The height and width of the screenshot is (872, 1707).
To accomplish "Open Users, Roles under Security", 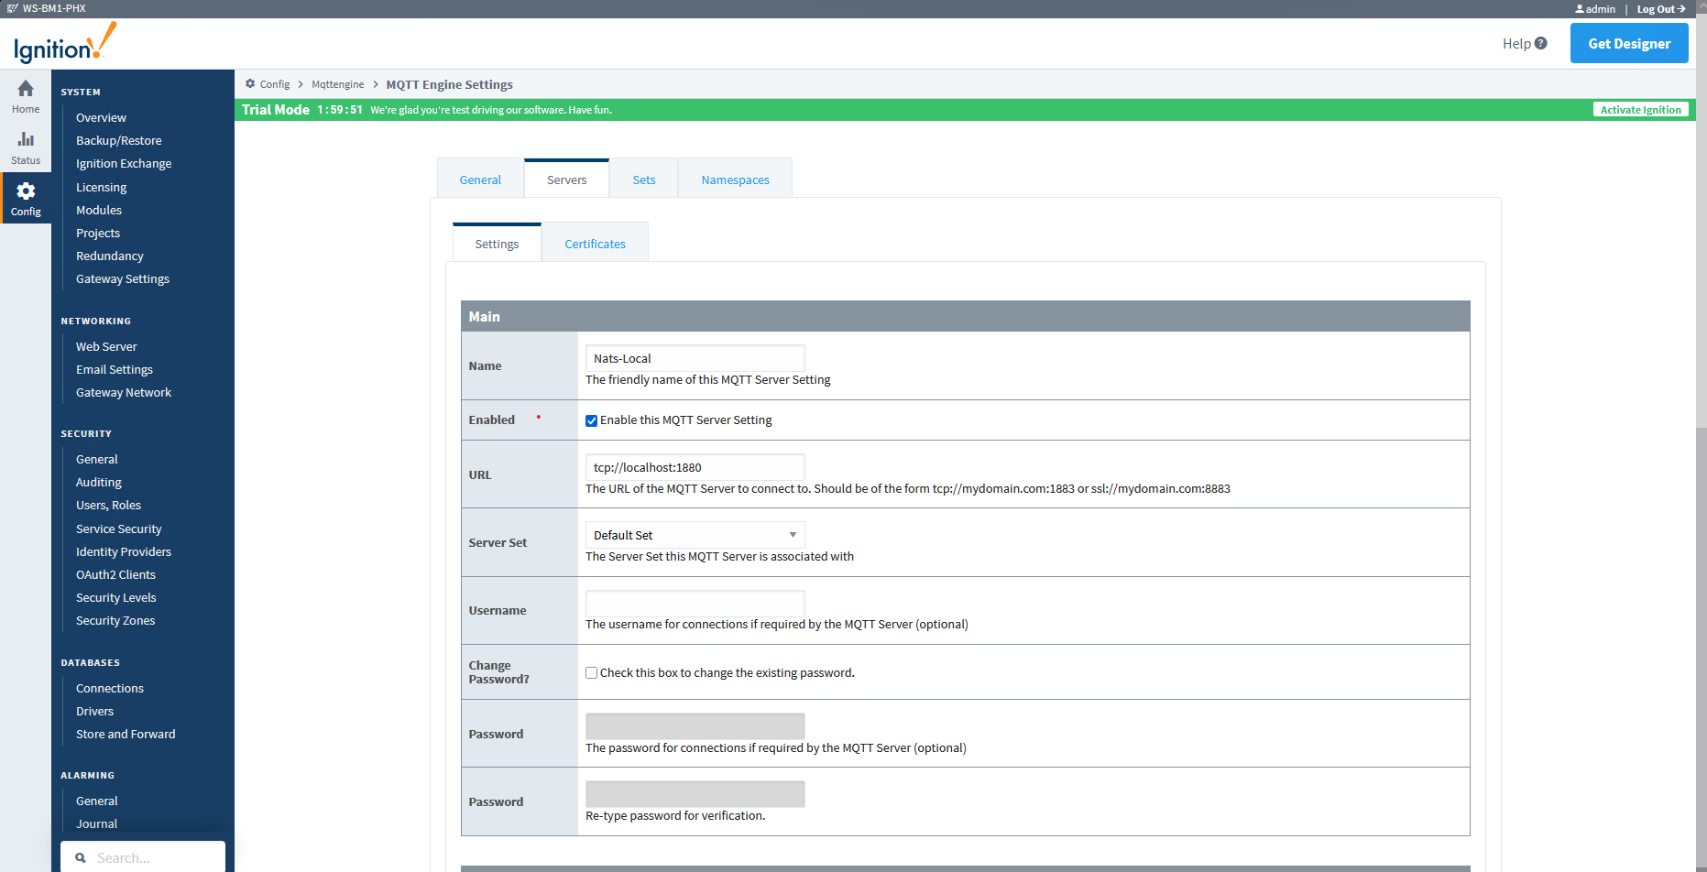I will coord(108,505).
